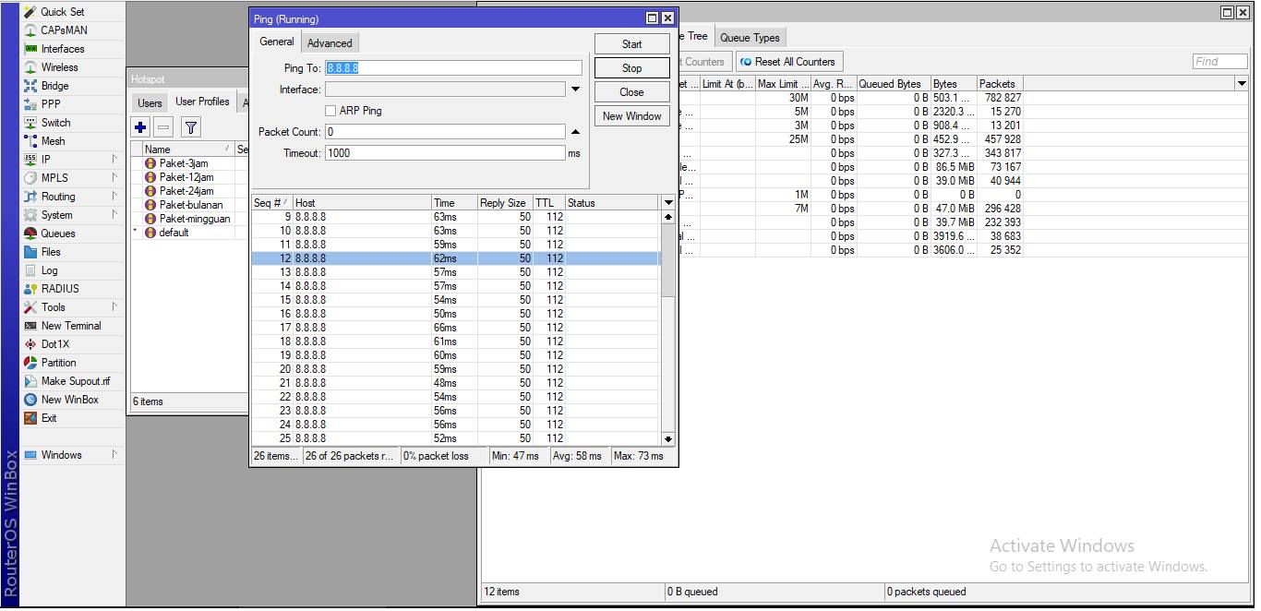Expand Windows submenu arrow
Viewport: 1261px width, 611px height.
coord(115,455)
